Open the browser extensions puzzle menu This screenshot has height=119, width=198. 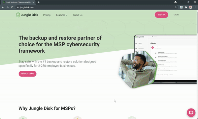coord(186,7)
